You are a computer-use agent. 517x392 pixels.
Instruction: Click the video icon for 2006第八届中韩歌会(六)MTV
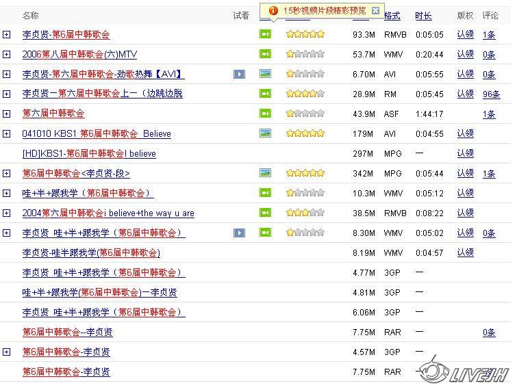click(x=265, y=54)
